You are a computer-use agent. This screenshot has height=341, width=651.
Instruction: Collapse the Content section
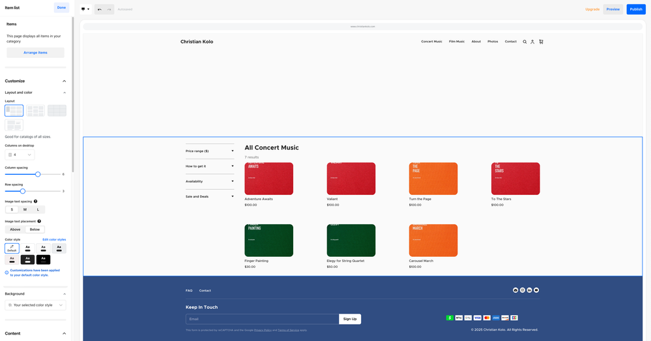pos(64,333)
